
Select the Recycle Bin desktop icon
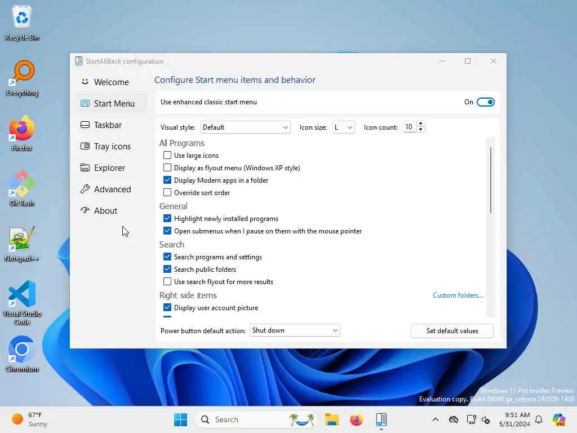tap(22, 23)
